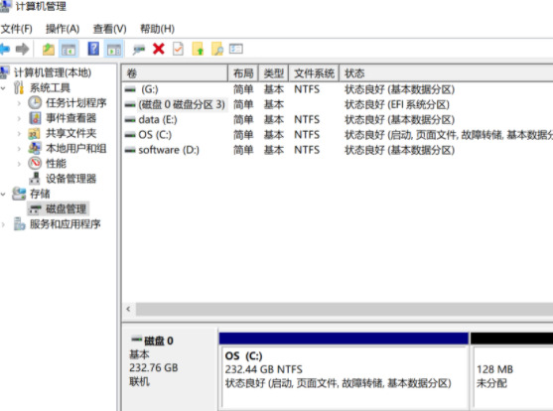Toggle the console tree pane icon

click(x=69, y=49)
